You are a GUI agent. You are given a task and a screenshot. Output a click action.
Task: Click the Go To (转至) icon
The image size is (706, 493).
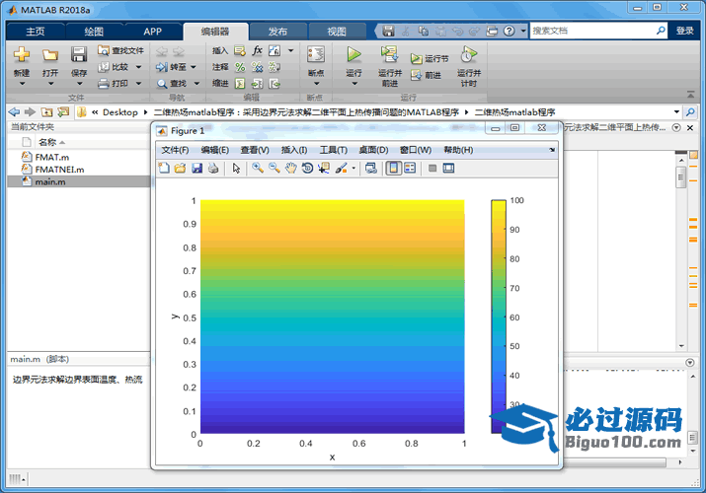pyautogui.click(x=161, y=67)
